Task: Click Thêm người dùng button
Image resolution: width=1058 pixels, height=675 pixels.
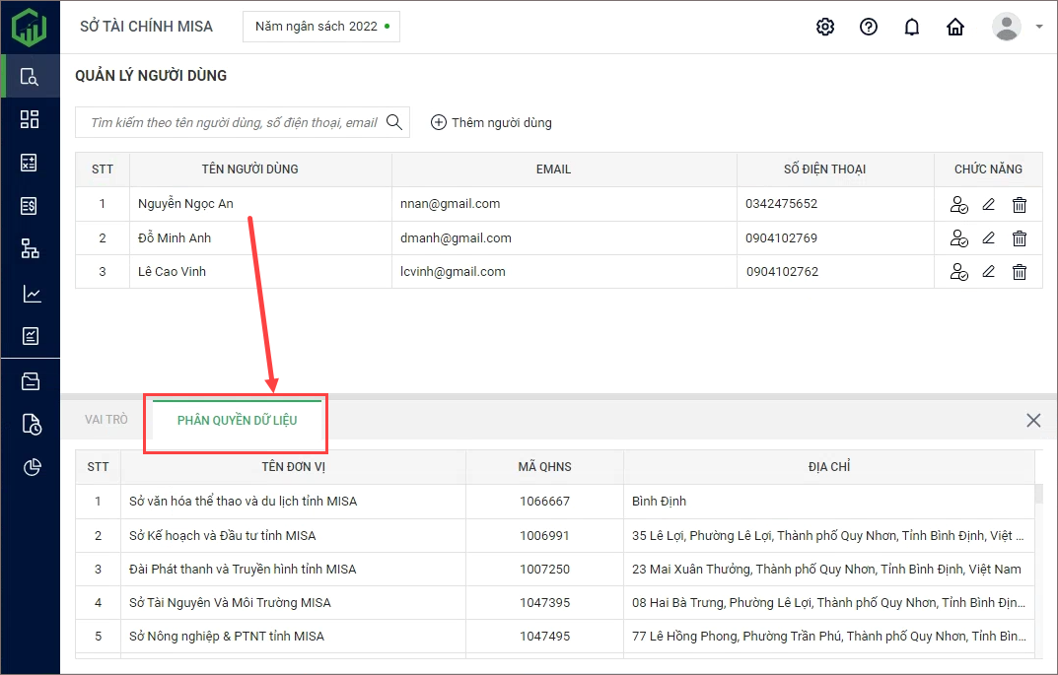Action: point(491,123)
